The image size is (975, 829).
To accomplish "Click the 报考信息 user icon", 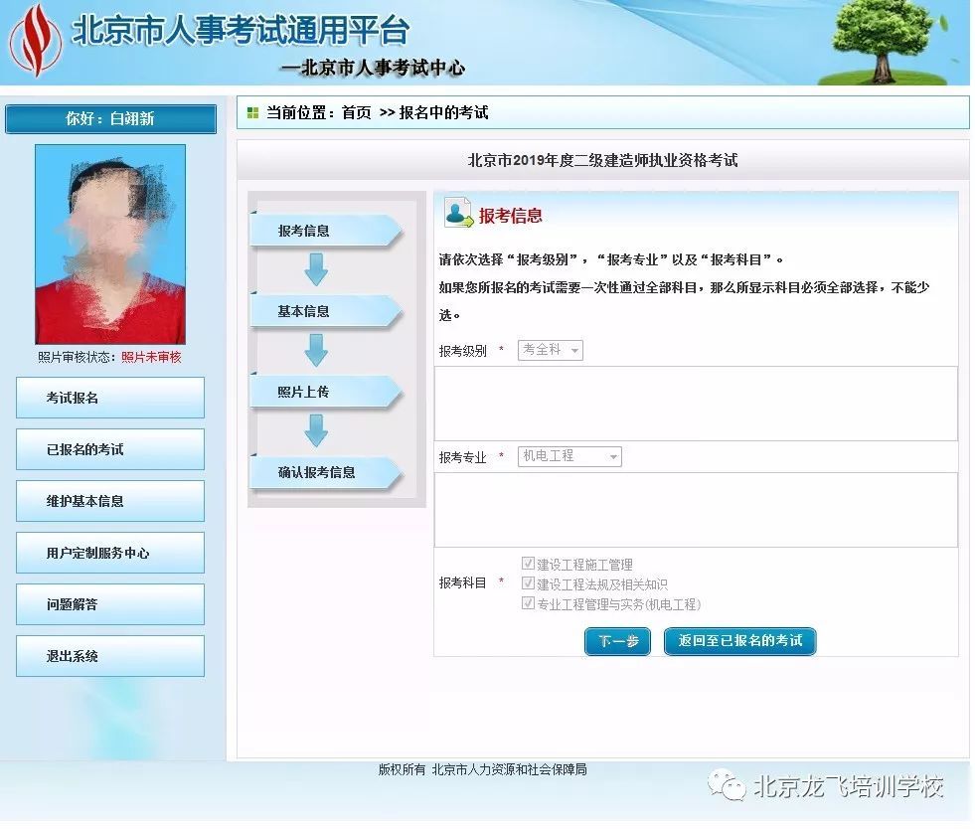I will pos(459,213).
